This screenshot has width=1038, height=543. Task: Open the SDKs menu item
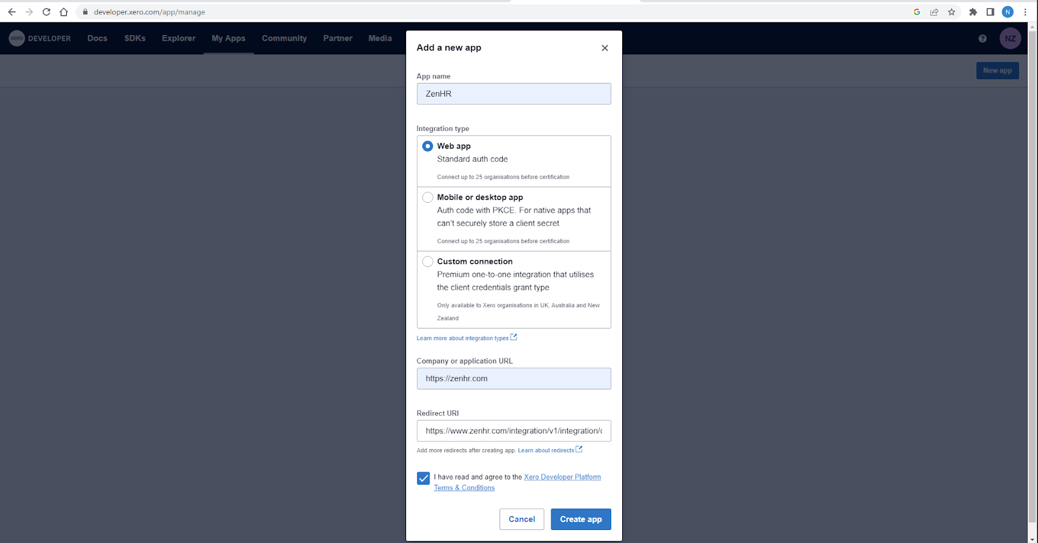point(135,38)
